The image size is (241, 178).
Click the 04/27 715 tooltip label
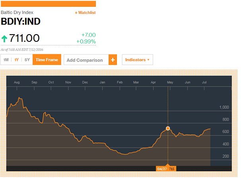point(166,169)
